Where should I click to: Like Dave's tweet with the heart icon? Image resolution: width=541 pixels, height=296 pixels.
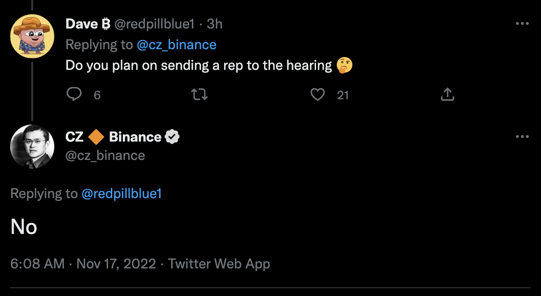coord(317,95)
